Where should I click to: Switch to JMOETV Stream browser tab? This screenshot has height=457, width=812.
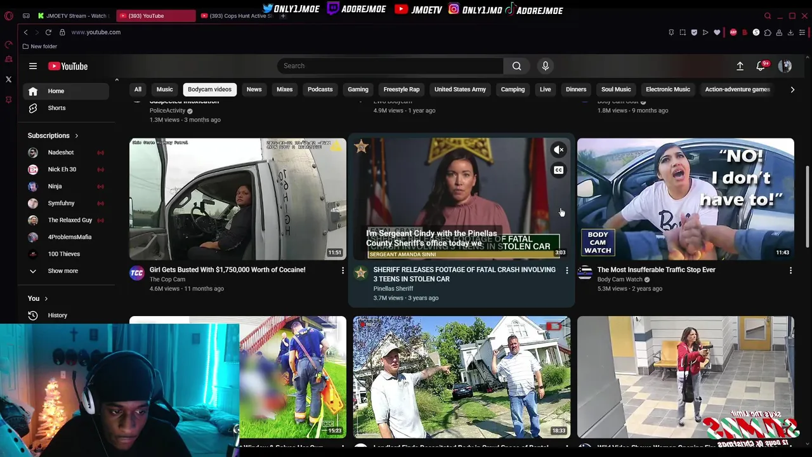click(73, 16)
